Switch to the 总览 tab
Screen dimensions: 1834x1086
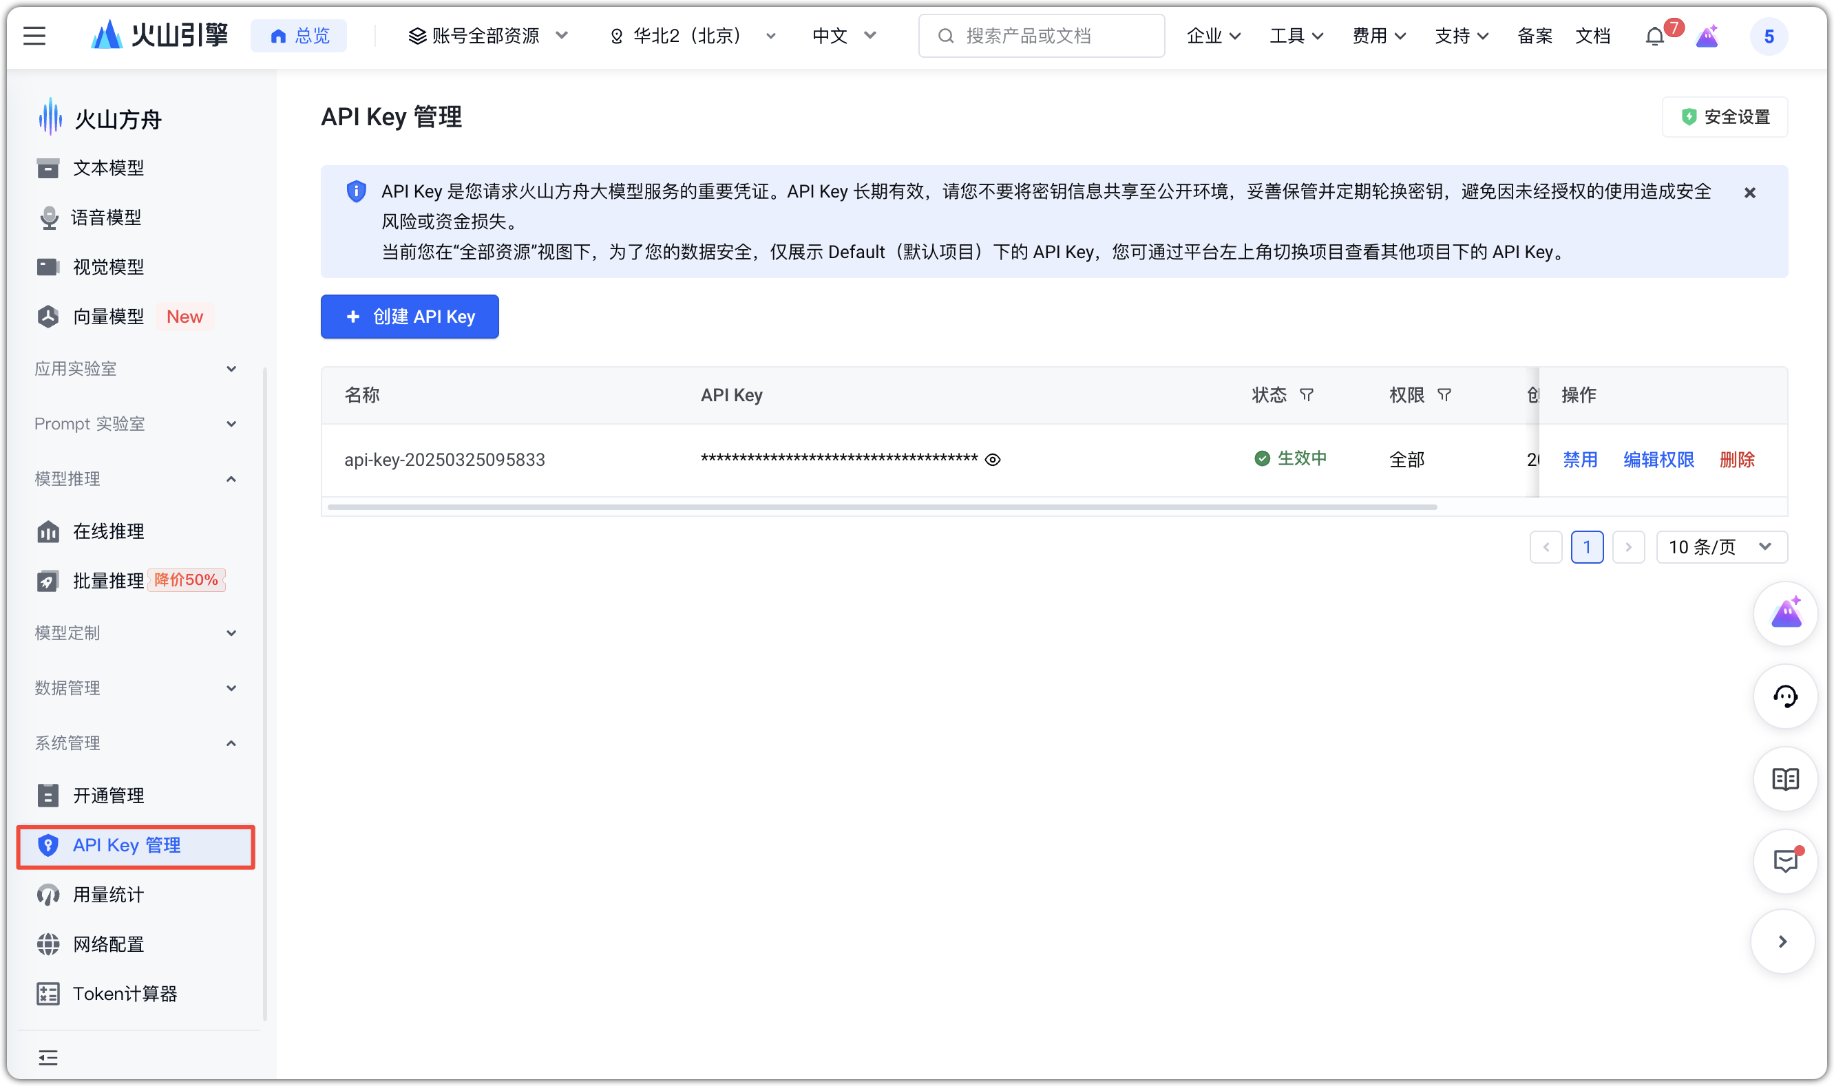pos(299,35)
